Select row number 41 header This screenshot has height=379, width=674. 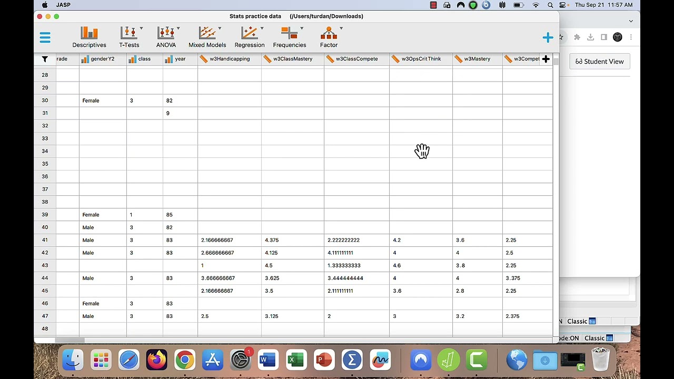coord(45,240)
